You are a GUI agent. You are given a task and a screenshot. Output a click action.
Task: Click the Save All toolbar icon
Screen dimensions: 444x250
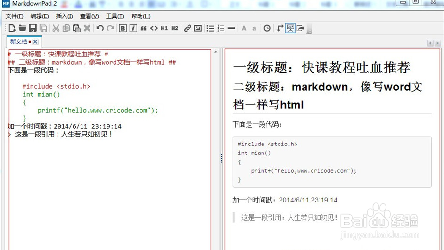click(43, 28)
